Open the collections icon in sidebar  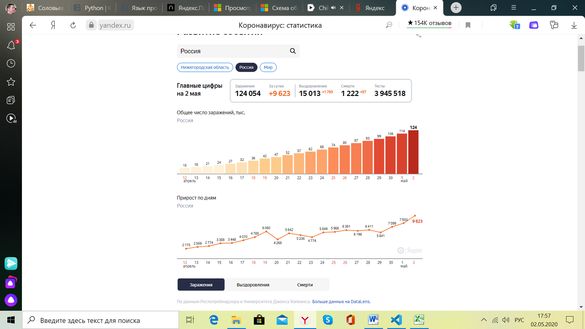point(11,100)
